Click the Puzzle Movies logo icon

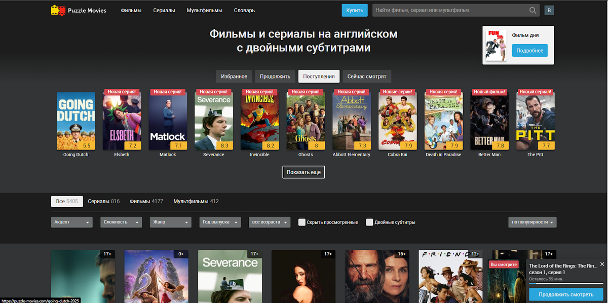coord(58,10)
